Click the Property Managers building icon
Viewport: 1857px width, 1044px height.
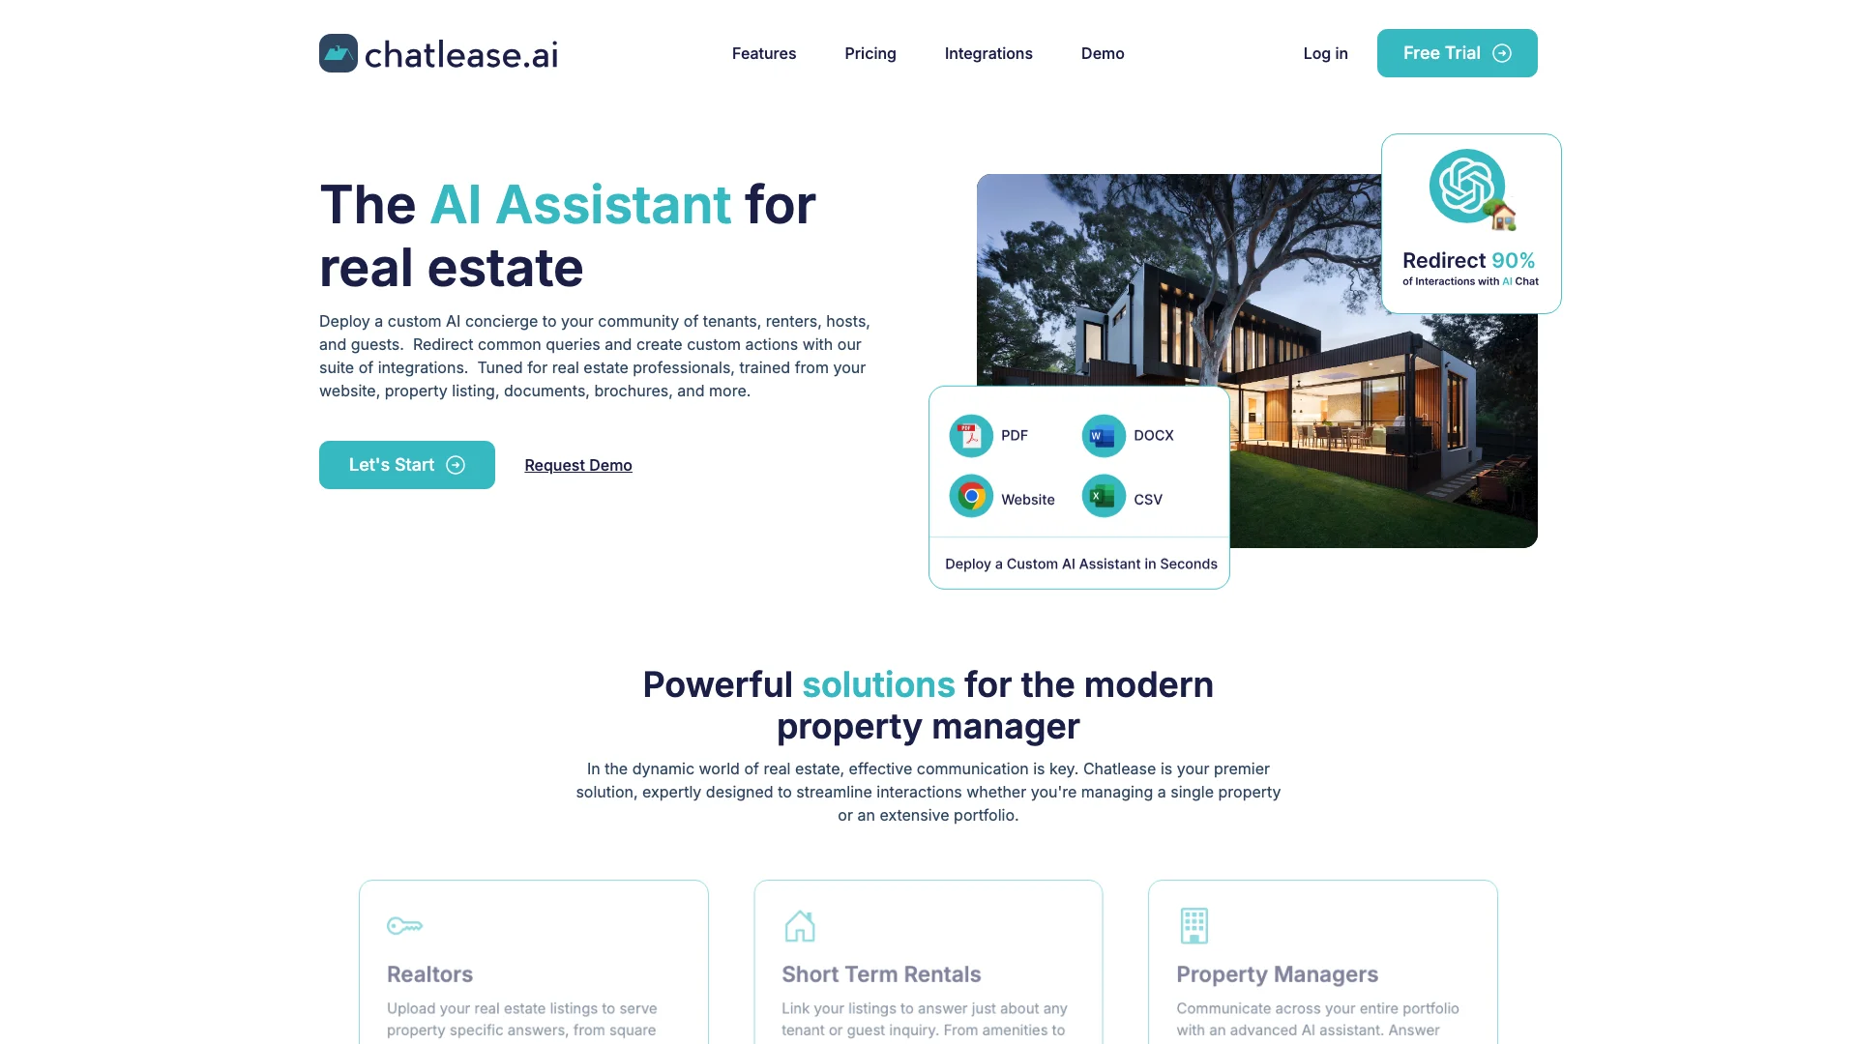click(1194, 925)
